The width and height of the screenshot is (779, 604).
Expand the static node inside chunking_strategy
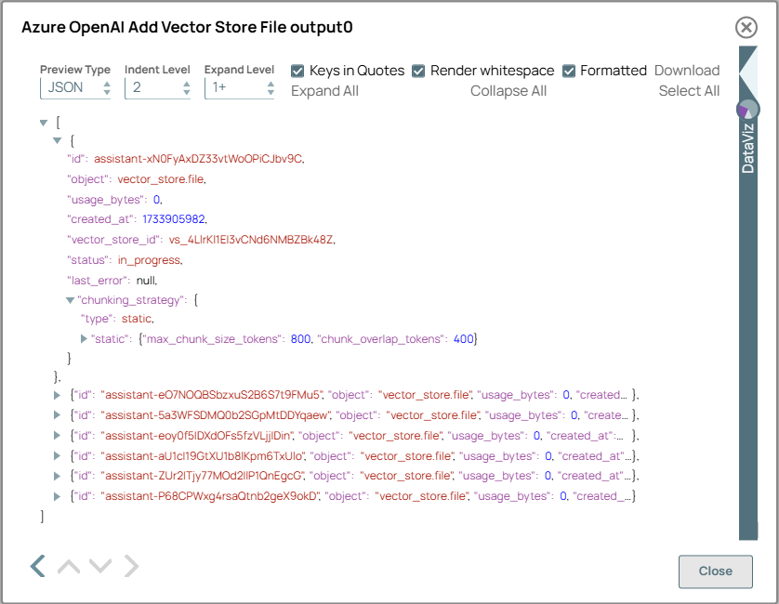[83, 339]
